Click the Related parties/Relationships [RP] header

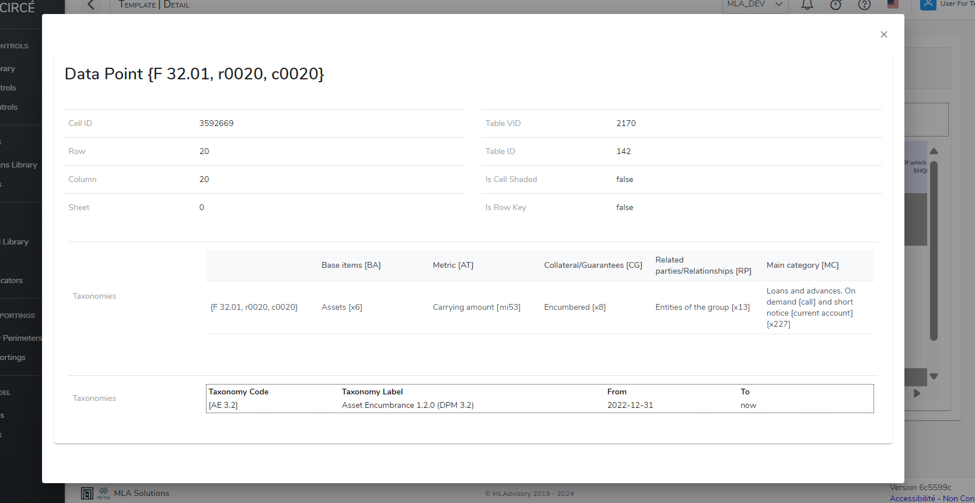pos(703,266)
